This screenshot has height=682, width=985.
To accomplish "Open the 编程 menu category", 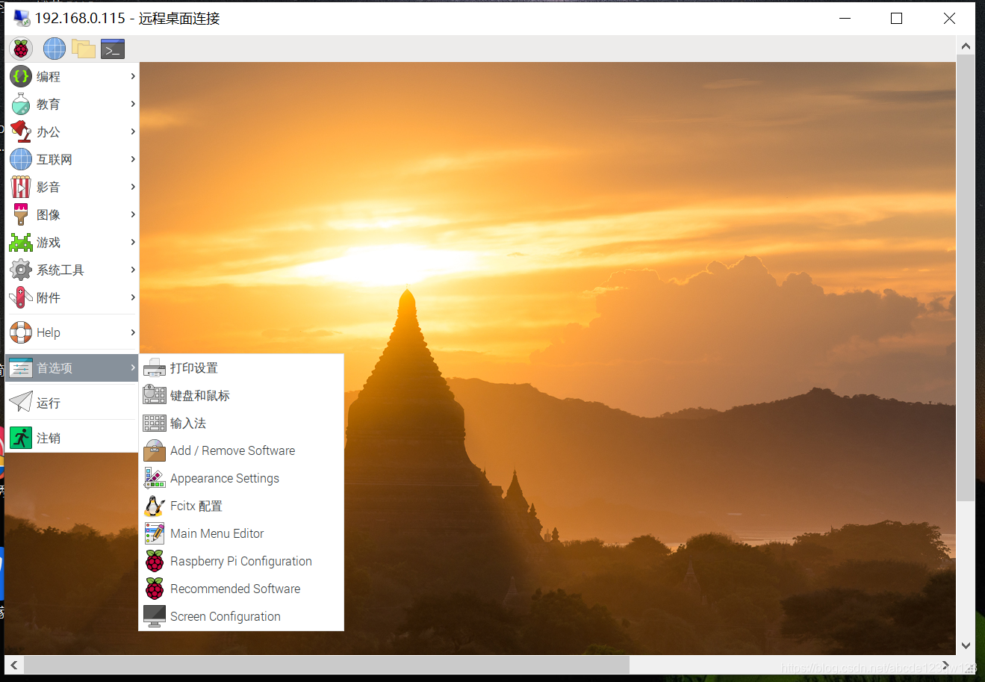I will click(72, 76).
